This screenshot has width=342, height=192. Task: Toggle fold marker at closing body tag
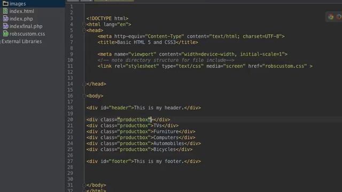84,185
